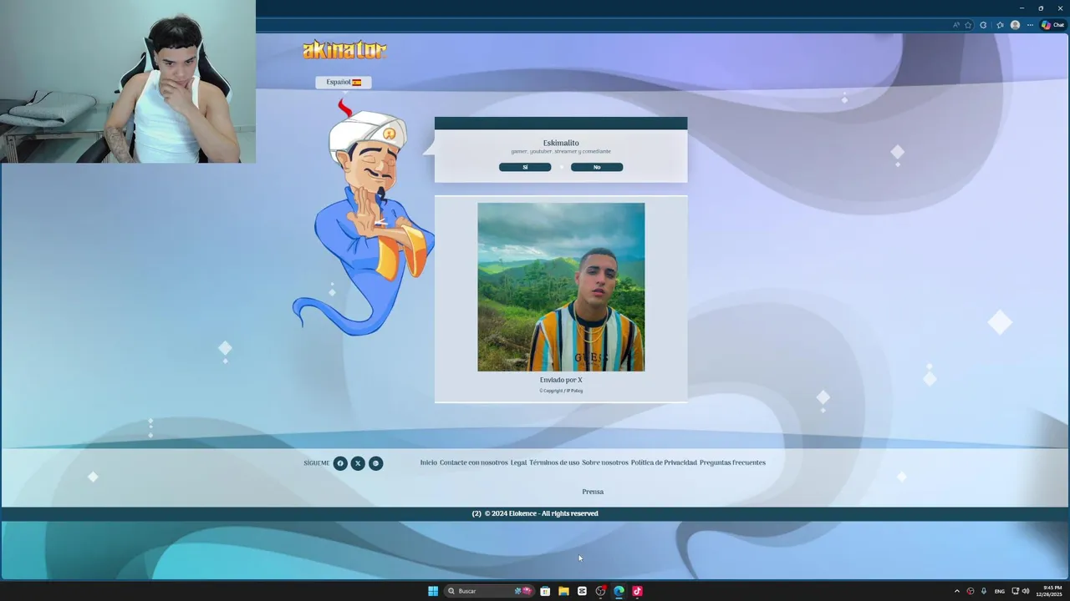Click the Eskimalito name text
This screenshot has height=601, width=1070.
(x=561, y=143)
